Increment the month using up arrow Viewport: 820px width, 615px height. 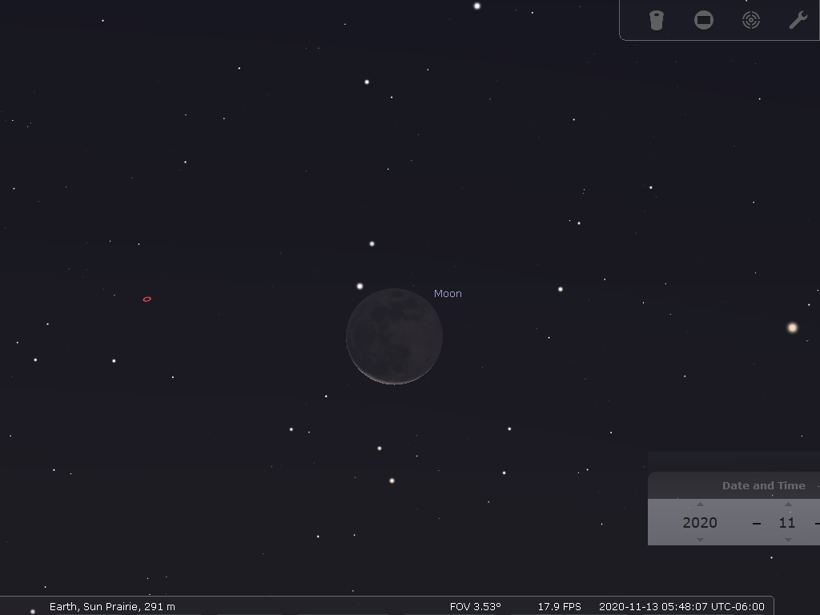coord(788,504)
